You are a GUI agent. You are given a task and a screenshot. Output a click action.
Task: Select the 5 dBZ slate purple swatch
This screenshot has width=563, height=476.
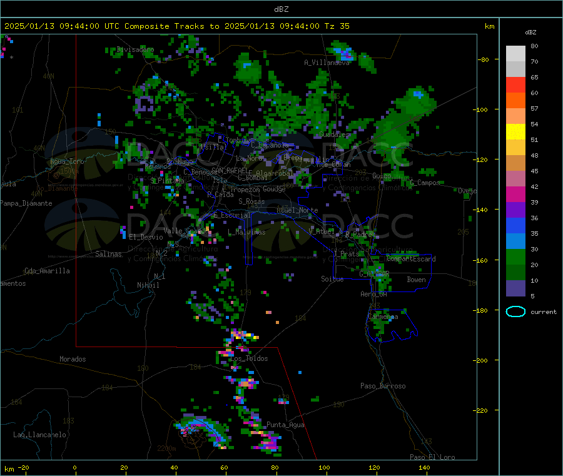pos(515,288)
